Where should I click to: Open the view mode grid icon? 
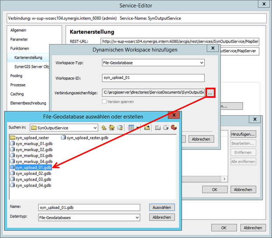click(131, 128)
